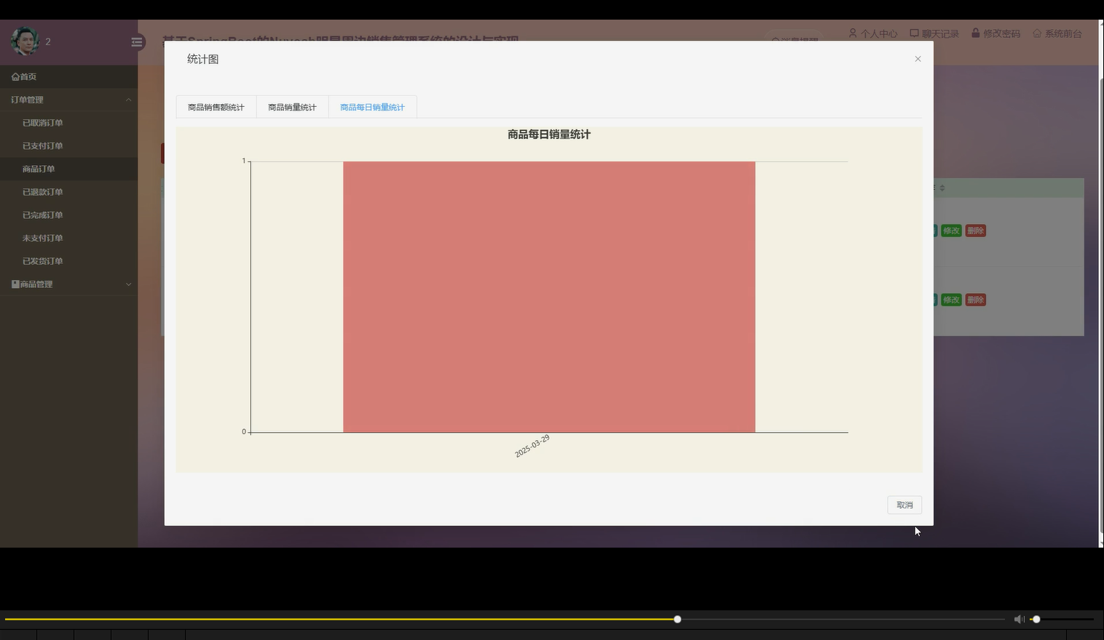
Task: Click the dialog title 统计图
Action: coord(202,59)
